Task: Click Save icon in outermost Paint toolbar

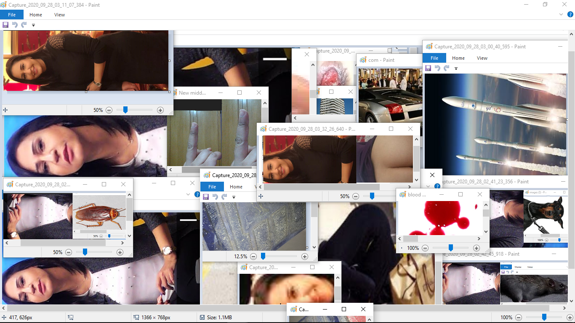Action: (x=5, y=25)
